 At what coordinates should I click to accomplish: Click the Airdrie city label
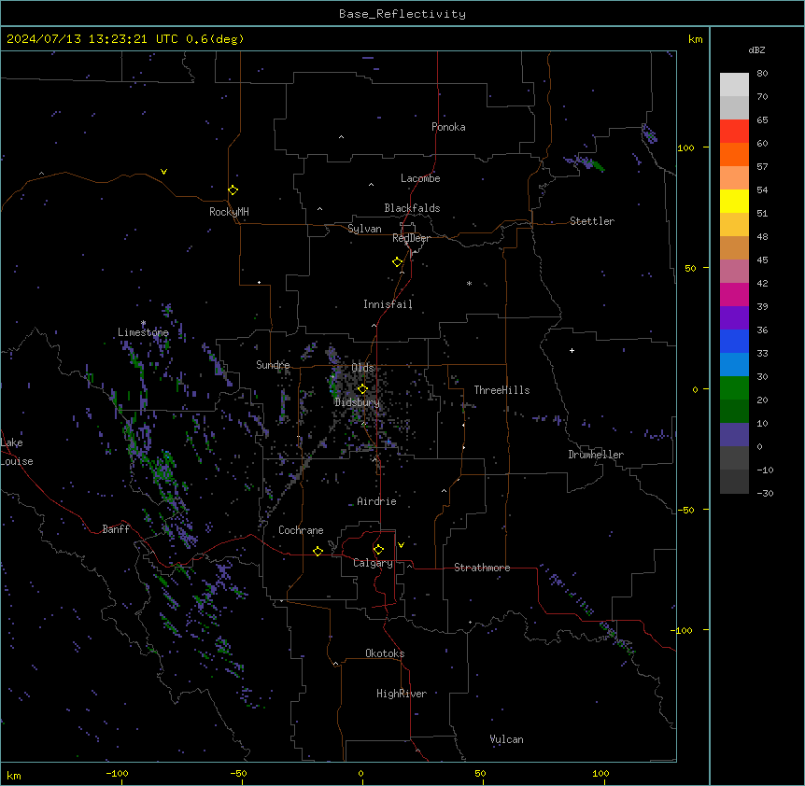click(x=376, y=501)
